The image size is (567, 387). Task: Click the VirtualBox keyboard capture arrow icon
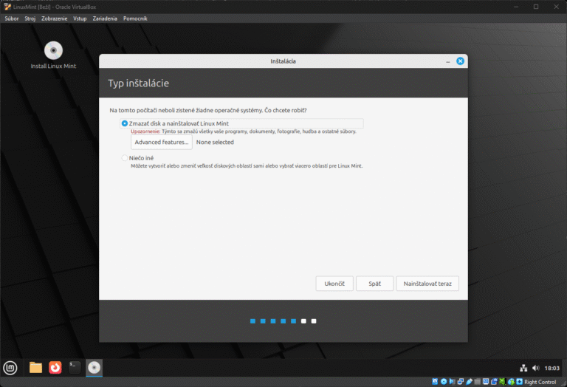click(x=520, y=382)
